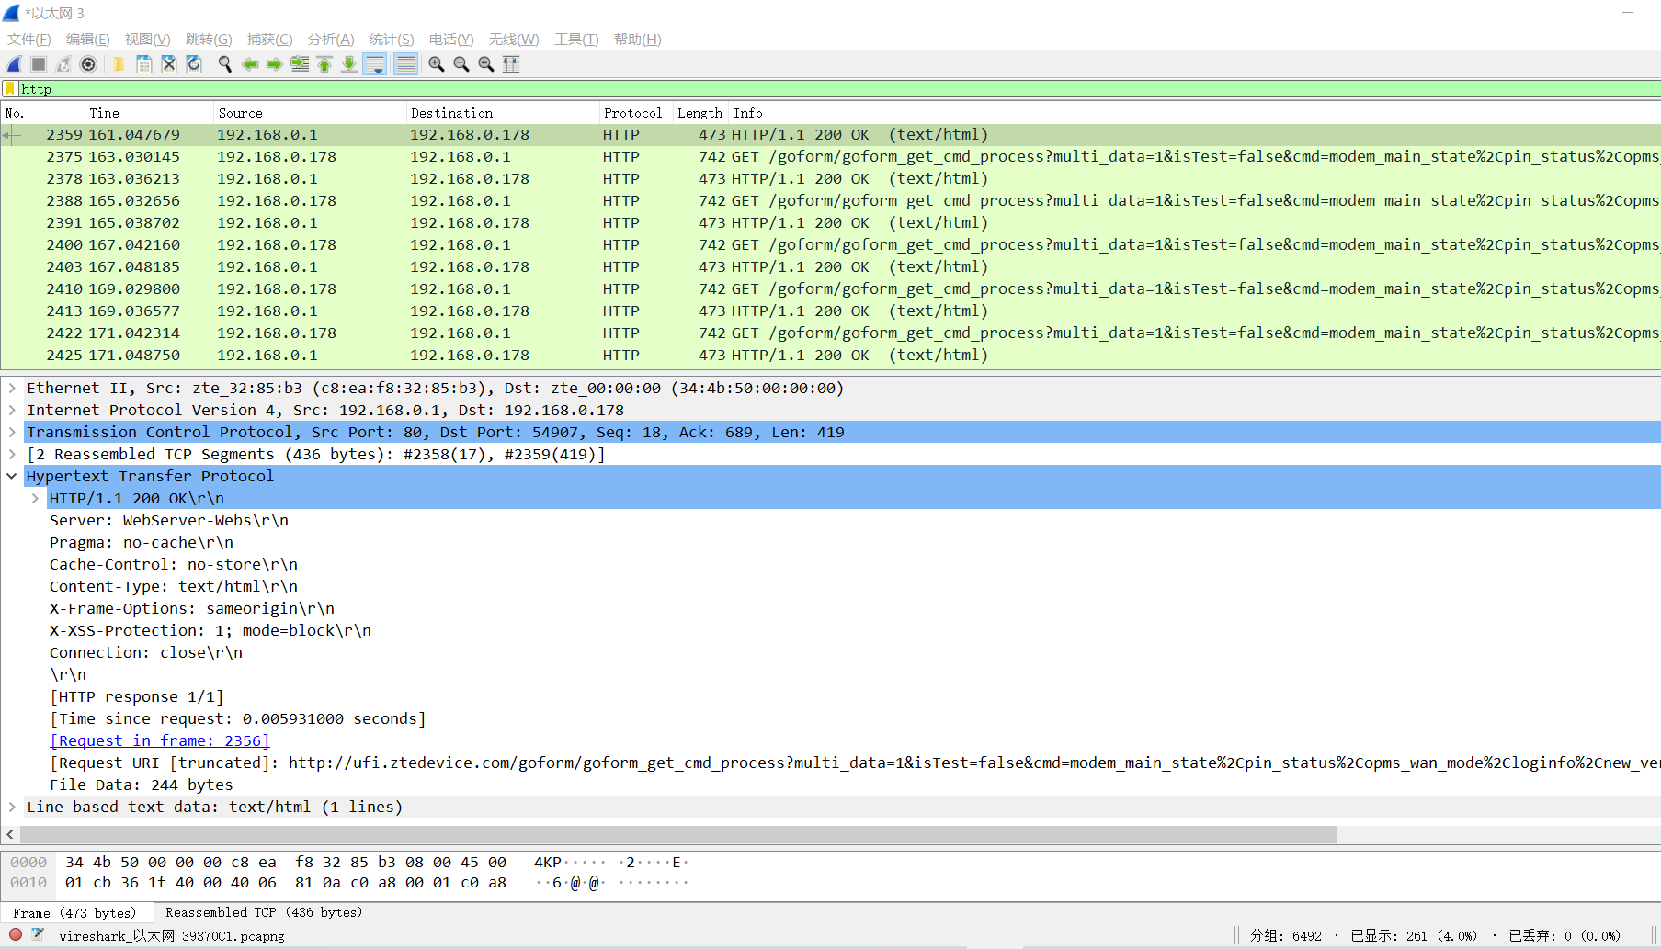Restart the current capture
The image size is (1661, 949).
pyautogui.click(x=63, y=64)
